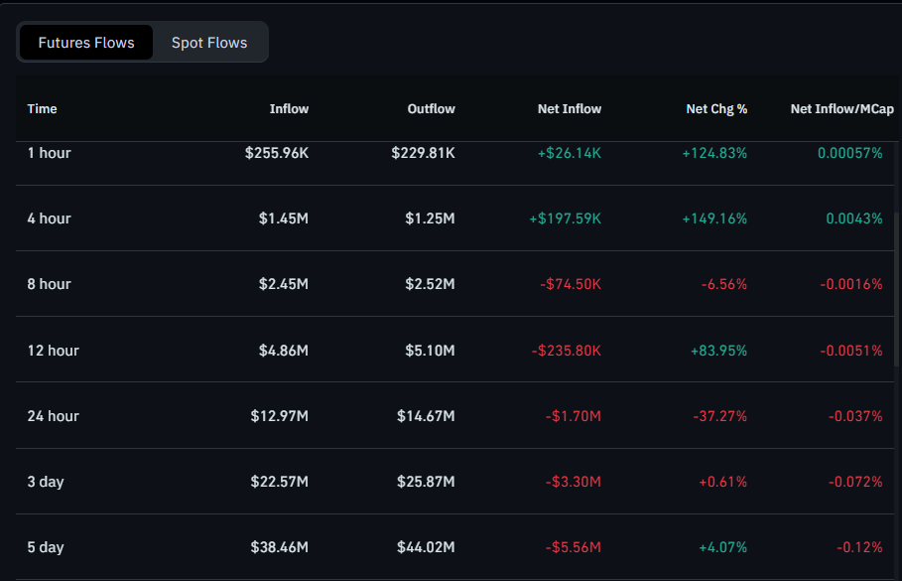
Task: Click the $12.97M inflow value
Action: coord(279,416)
